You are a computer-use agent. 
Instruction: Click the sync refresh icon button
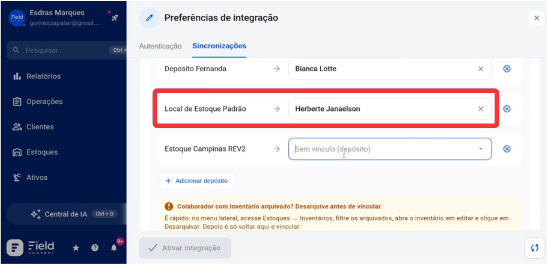(x=534, y=248)
